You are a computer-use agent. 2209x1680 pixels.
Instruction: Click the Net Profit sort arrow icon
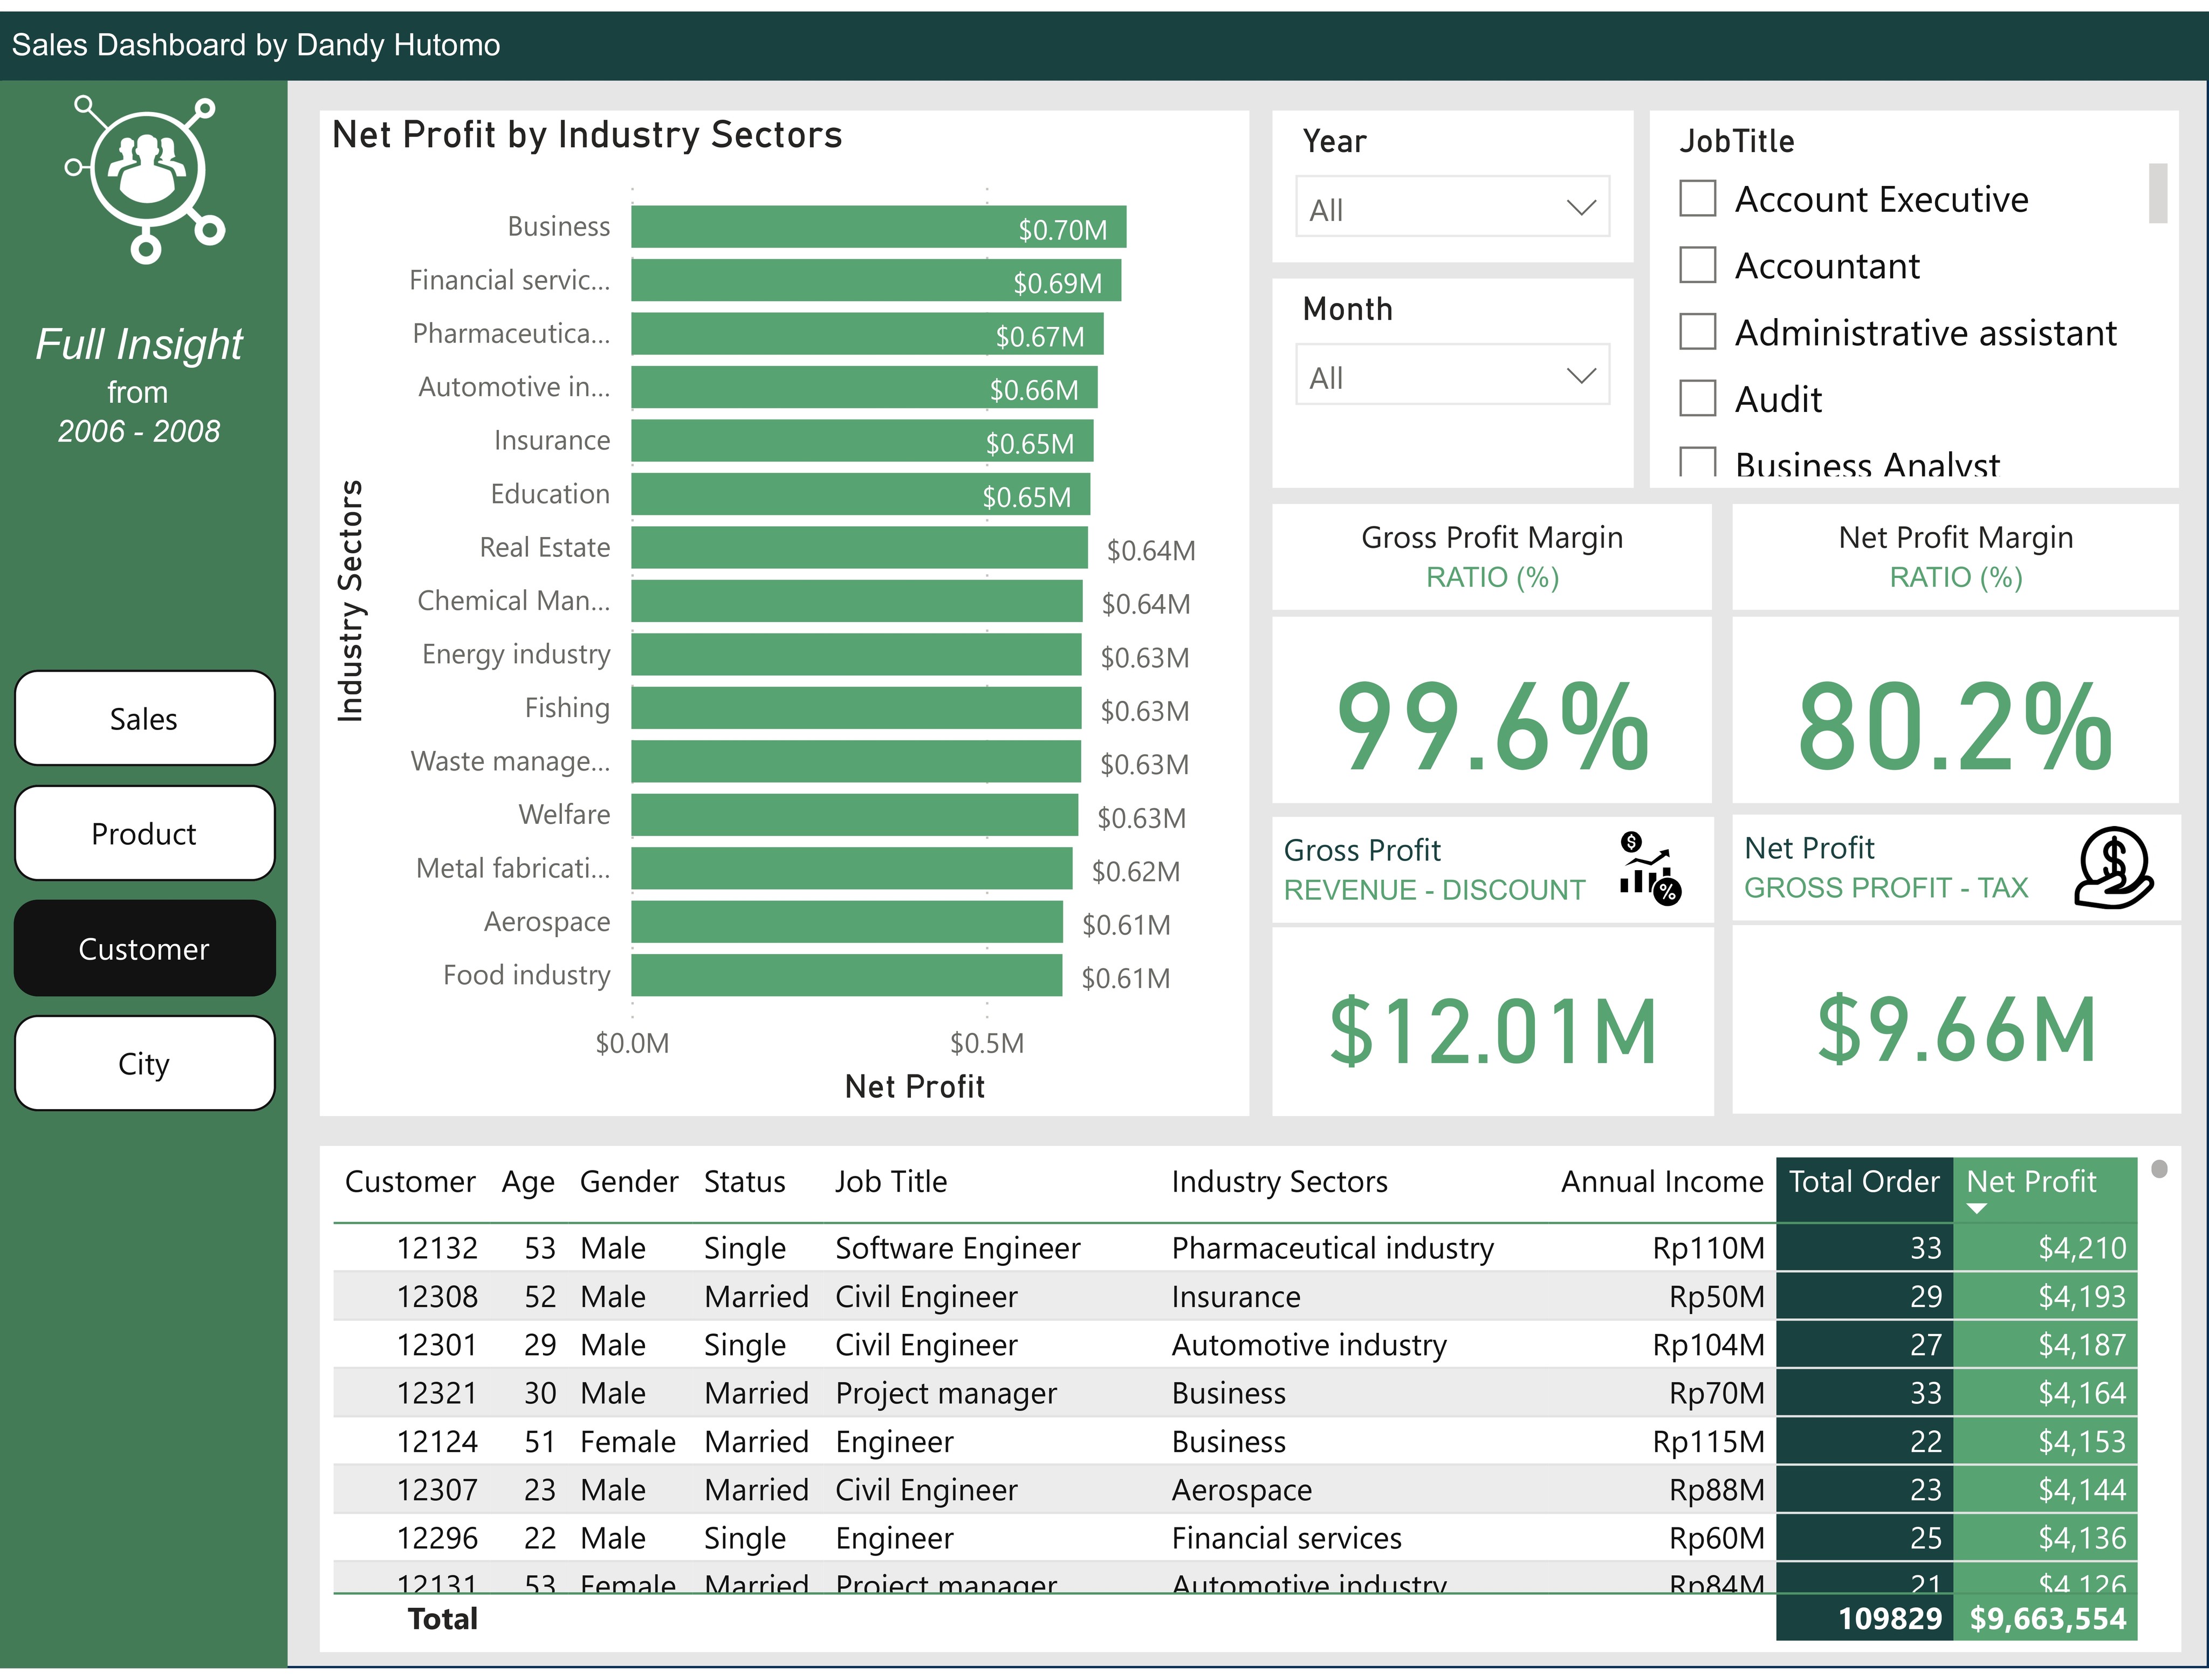click(1976, 1208)
